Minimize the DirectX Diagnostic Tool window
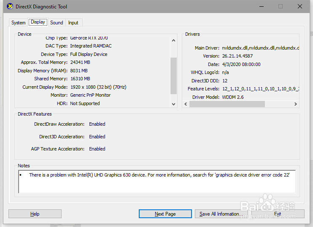This screenshot has height=227, width=313. point(262,7)
